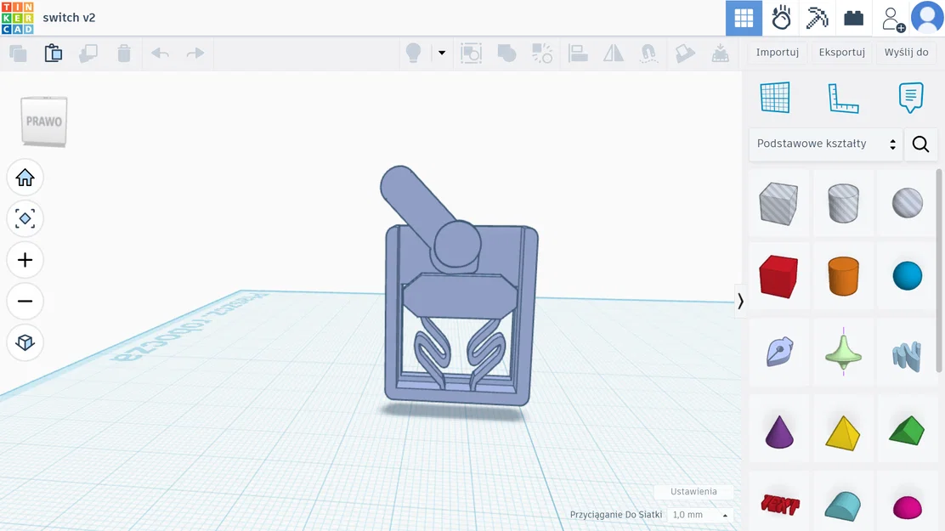
Task: Open the Blocks pickaxe mode
Action: (x=818, y=18)
